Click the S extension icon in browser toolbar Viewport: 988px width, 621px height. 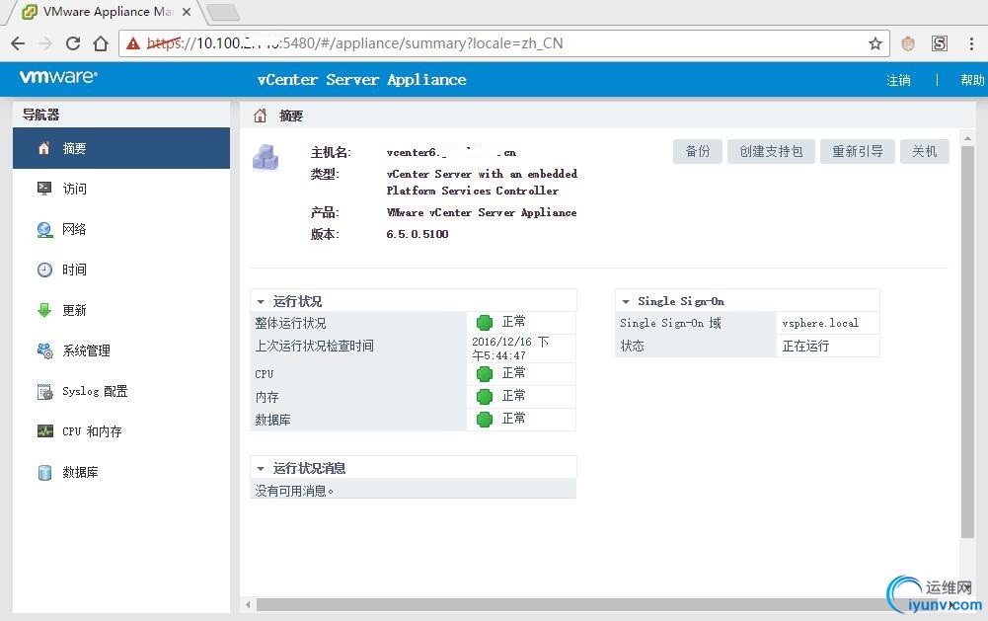(940, 42)
